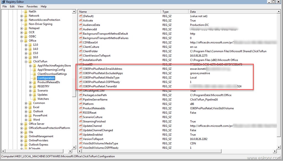
Task: Select the Excel key in the tree
Action: [36, 107]
